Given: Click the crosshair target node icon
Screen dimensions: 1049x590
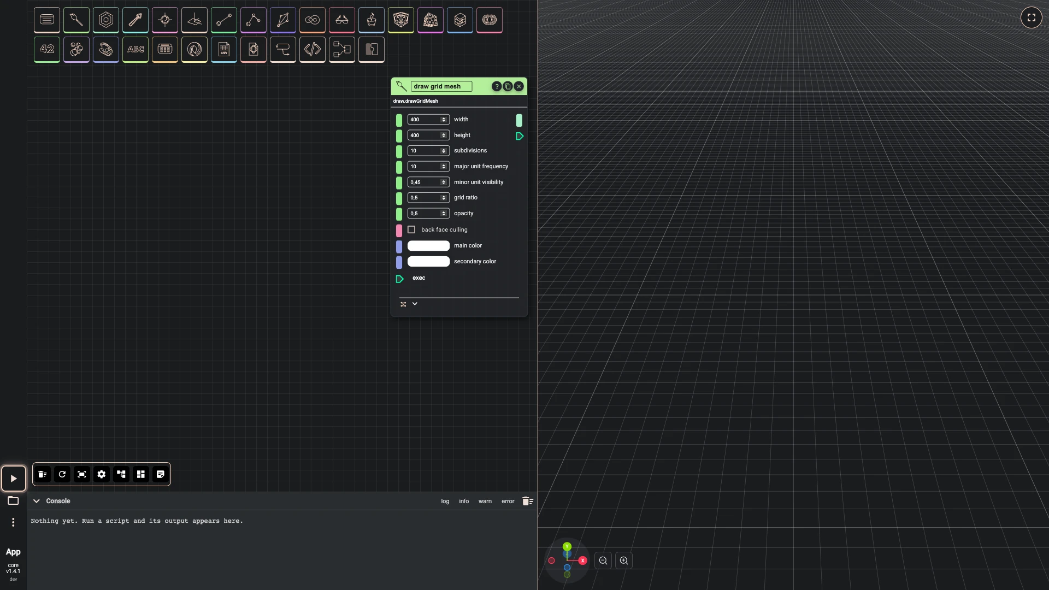Looking at the screenshot, I should click(165, 20).
